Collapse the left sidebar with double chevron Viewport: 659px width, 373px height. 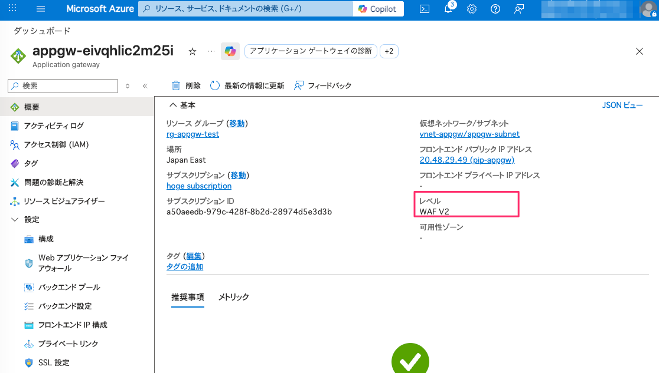click(x=145, y=85)
